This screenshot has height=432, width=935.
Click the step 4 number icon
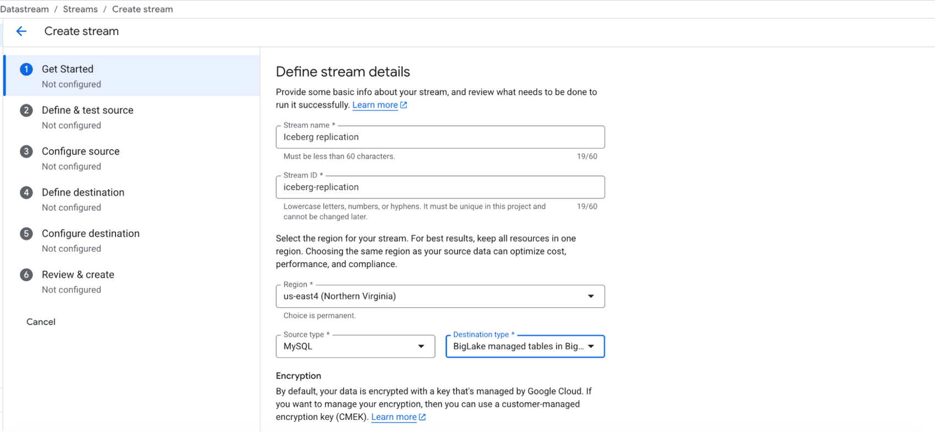26,192
